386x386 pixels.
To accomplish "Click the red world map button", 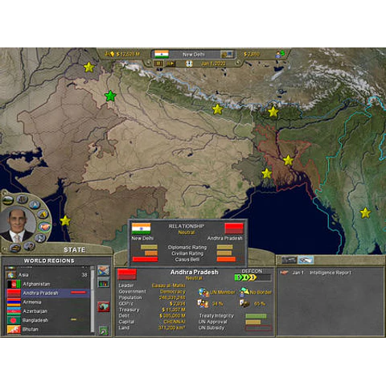I will tap(104, 306).
